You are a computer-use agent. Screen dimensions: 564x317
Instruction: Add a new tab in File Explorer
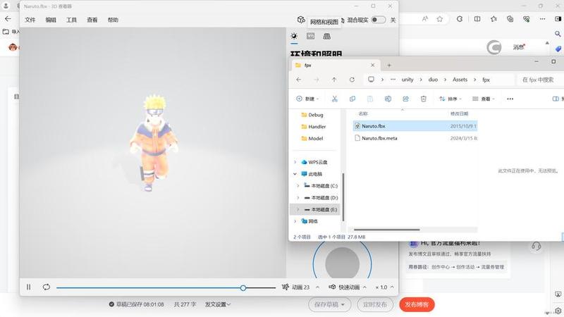click(x=389, y=65)
